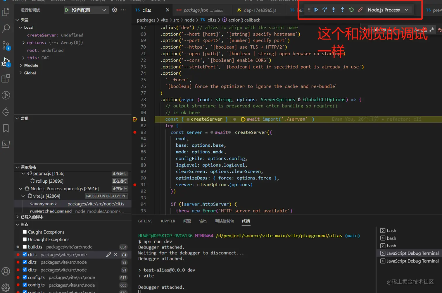Disable the cli.ts line 83 breakpoint checkbox
The width and height of the screenshot is (442, 293).
tap(25, 262)
